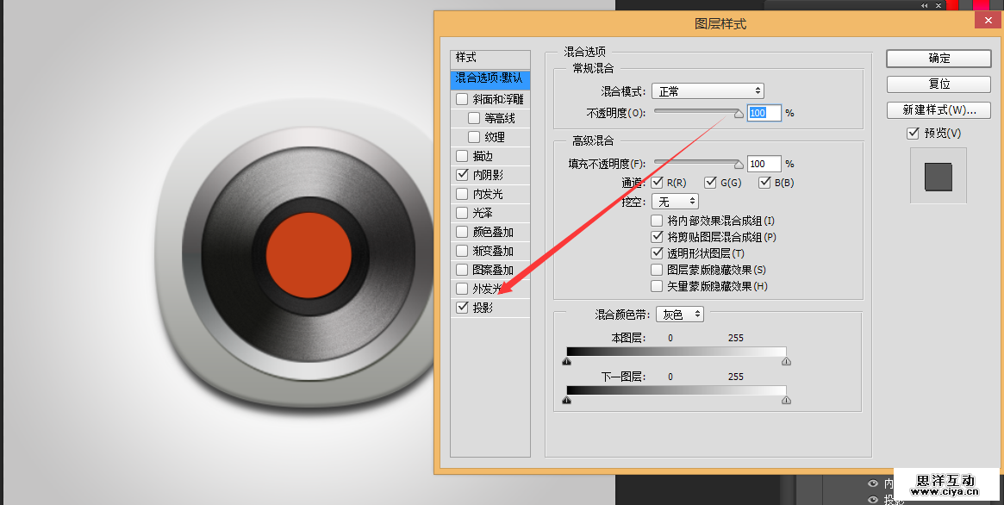This screenshot has width=1004, height=505.
Task: Click the 不透明度 slider handle
Action: tap(739, 114)
